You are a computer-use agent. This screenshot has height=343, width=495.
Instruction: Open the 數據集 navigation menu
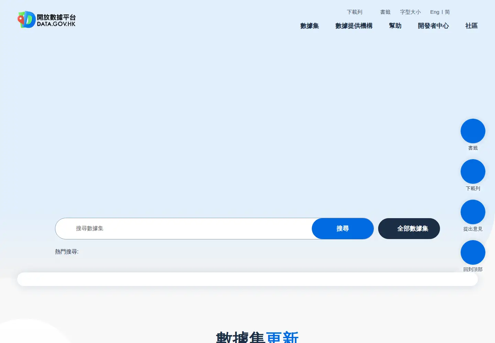tap(309, 26)
